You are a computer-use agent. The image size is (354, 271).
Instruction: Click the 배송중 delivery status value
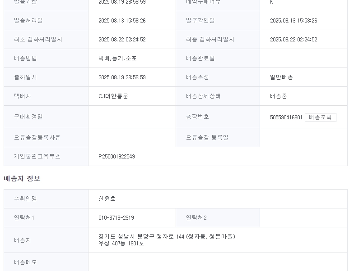pyautogui.click(x=278, y=96)
